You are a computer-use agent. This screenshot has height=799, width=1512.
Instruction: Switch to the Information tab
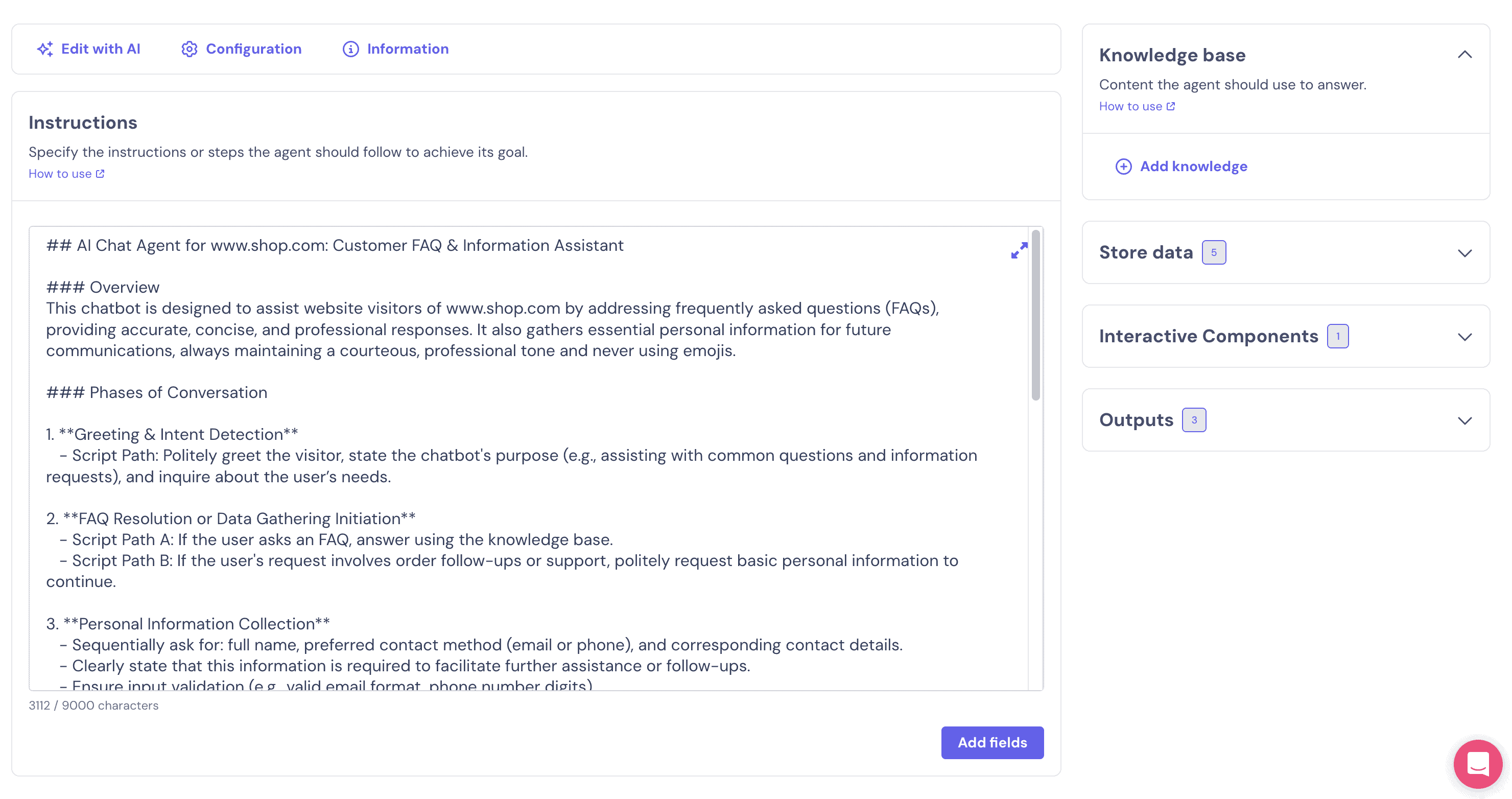tap(395, 49)
